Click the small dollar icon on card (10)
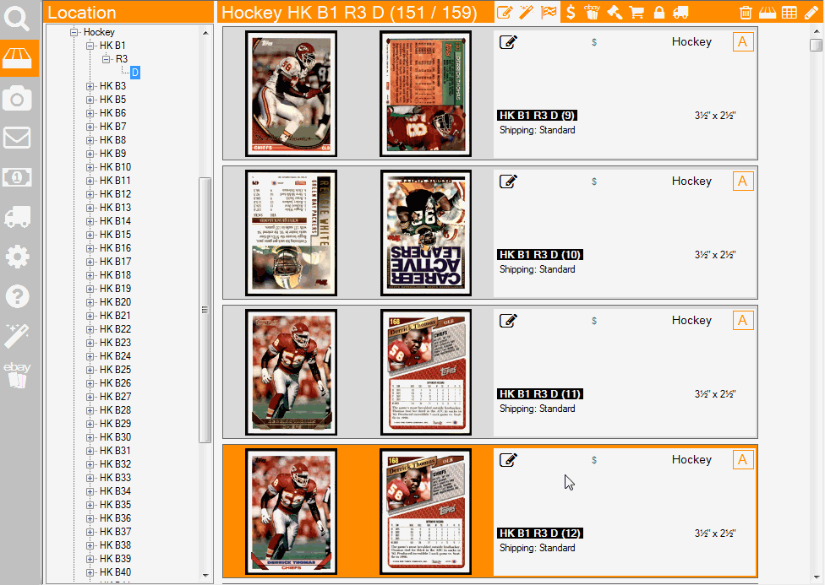825x585 pixels. click(x=594, y=181)
